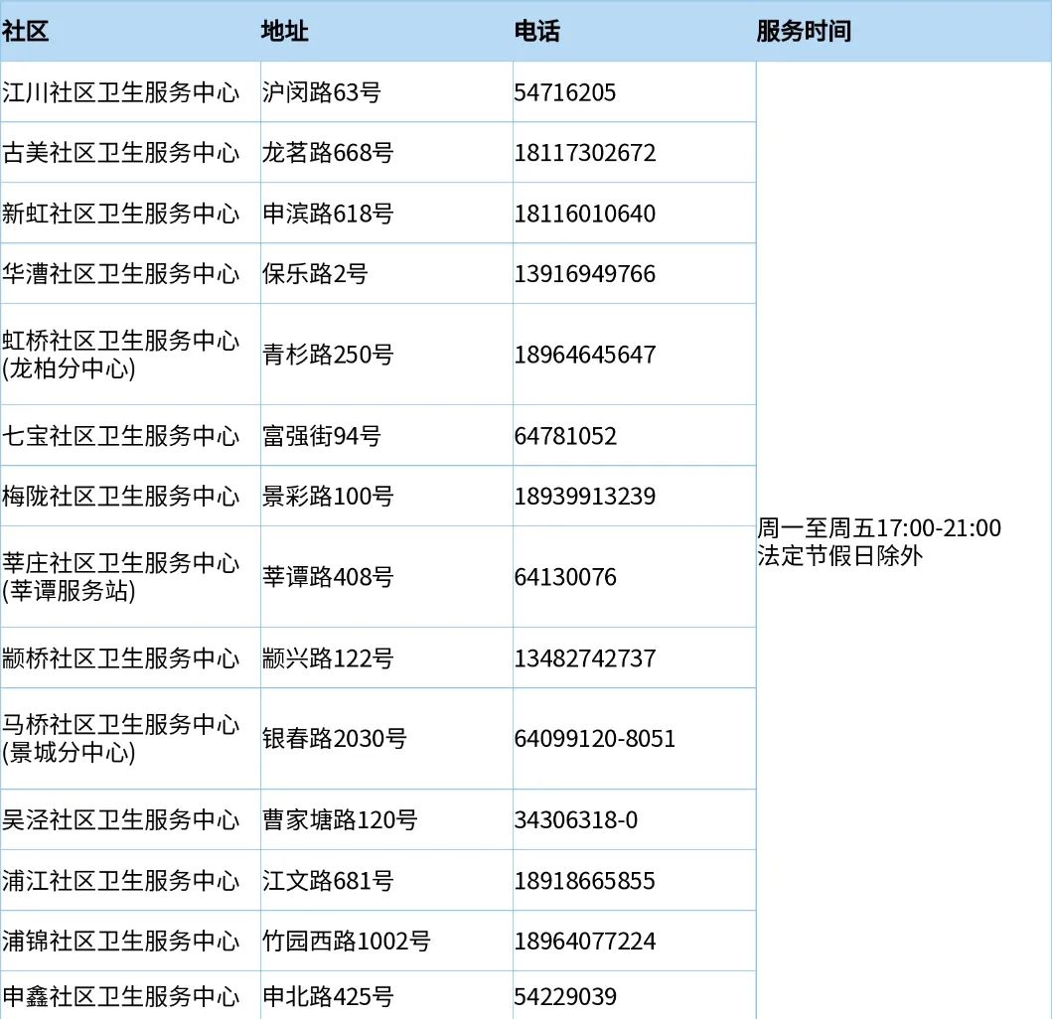Select the address 曹家塘路120号
This screenshot has width=1052, height=1019.
[x=340, y=819]
